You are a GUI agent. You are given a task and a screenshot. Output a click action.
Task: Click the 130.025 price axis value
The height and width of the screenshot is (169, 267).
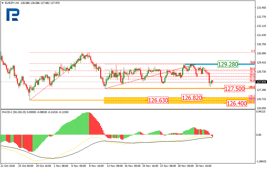click(261, 53)
